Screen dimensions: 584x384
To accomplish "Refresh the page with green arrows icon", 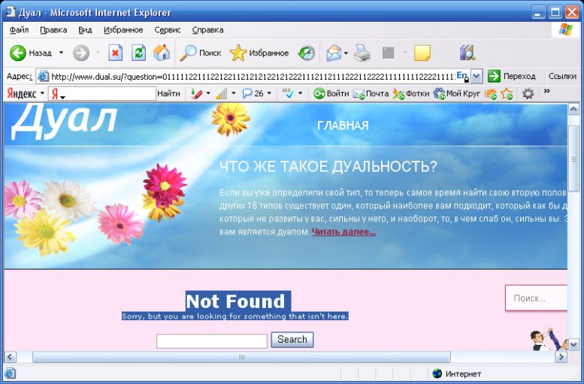I will [138, 53].
